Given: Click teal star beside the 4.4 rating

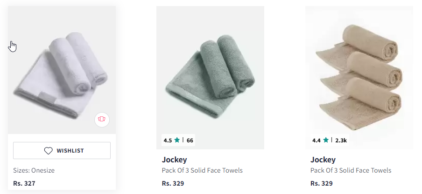Looking at the screenshot, I should 326,140.
